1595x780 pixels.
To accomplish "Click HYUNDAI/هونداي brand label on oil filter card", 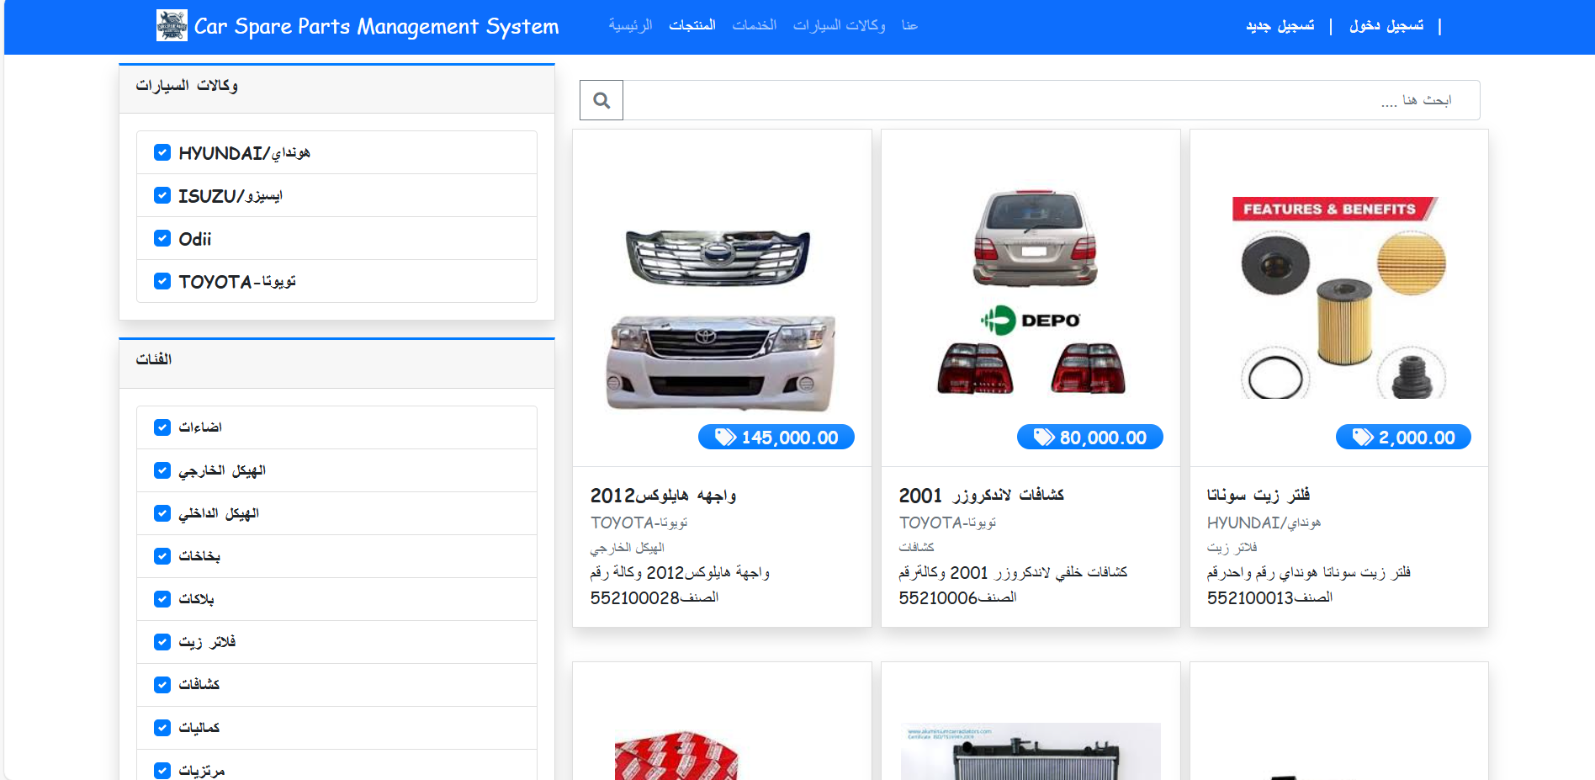I will tap(1264, 523).
